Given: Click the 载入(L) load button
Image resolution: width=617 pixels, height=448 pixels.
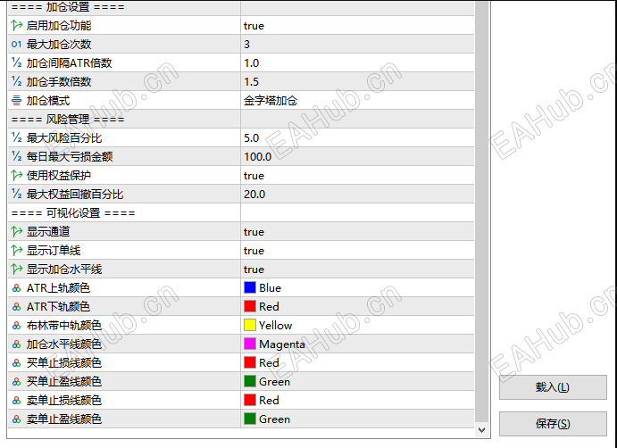Looking at the screenshot, I should click(x=553, y=387).
